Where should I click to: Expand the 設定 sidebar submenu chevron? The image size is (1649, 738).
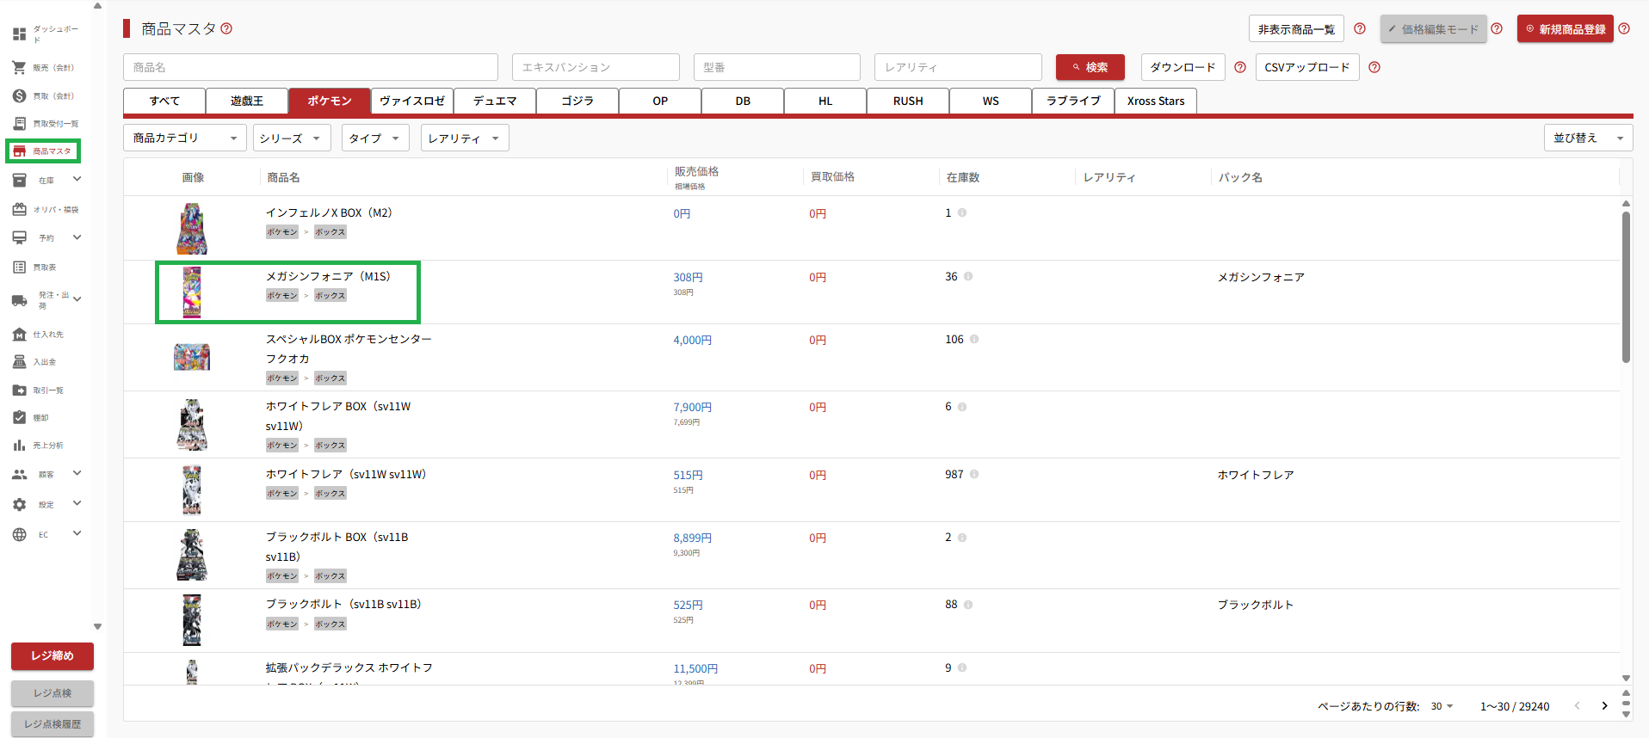[77, 503]
